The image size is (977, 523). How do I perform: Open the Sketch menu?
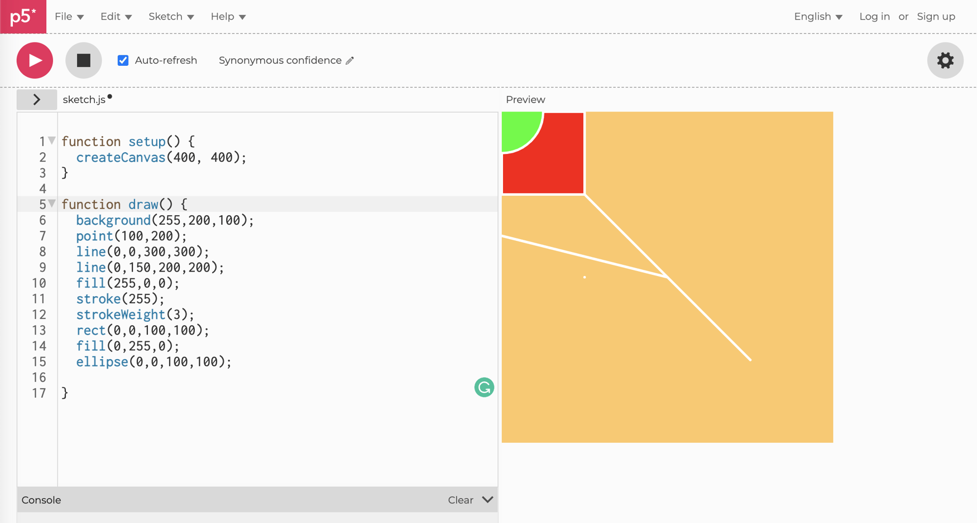coord(171,17)
